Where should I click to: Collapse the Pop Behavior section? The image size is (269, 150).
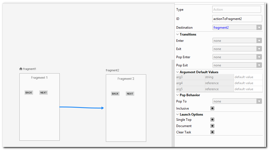[178, 95]
